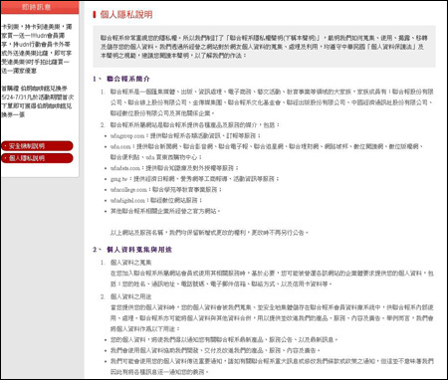Image resolution: width=448 pixels, height=380 pixels.
Task: Open the news item about the udn mobile member card buy-one-get-one offer
Action: pyautogui.click(x=37, y=49)
